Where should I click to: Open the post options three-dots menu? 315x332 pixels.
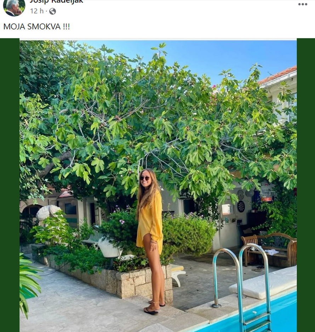coord(303,4)
